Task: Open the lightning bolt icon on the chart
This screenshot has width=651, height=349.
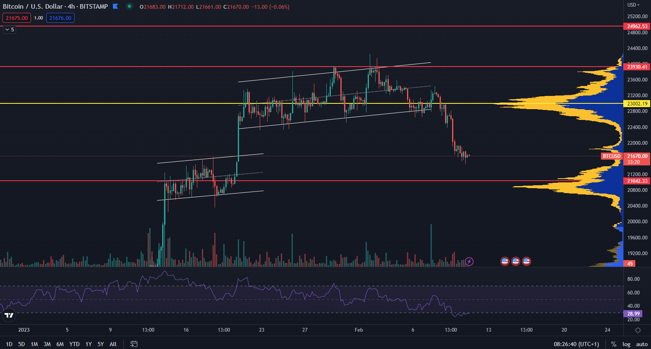Action: 469,261
